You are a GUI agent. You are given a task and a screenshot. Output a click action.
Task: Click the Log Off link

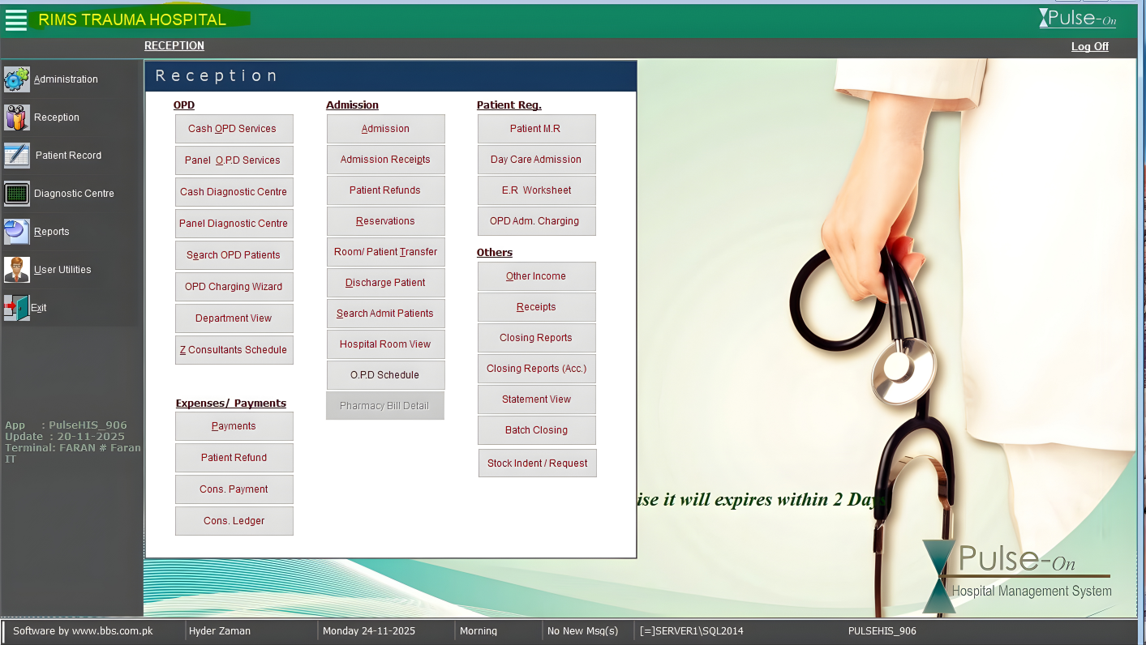tap(1089, 46)
